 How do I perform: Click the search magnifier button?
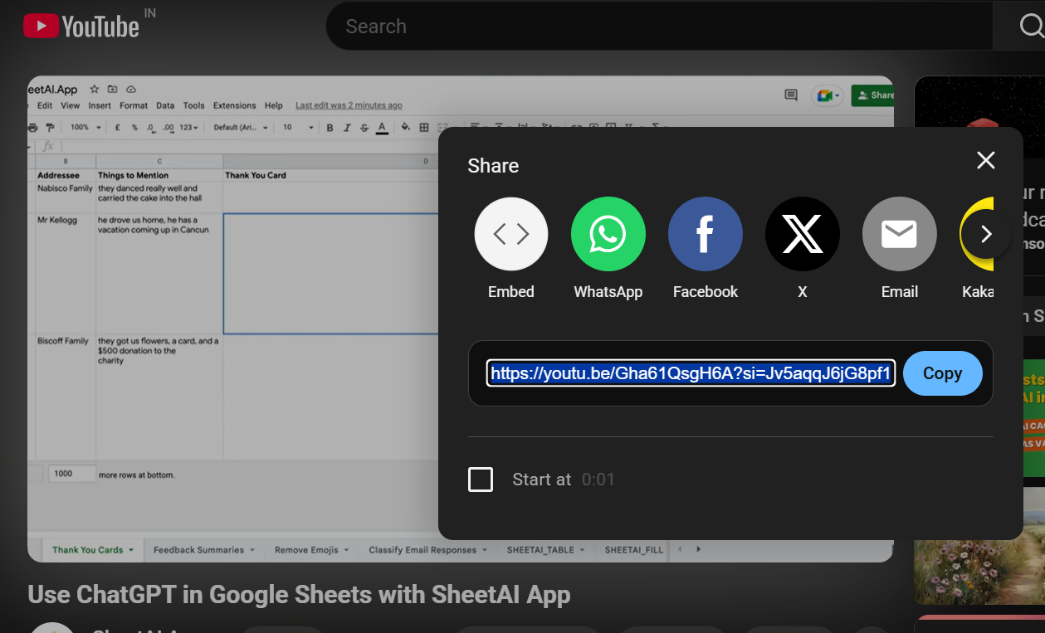tap(1029, 27)
